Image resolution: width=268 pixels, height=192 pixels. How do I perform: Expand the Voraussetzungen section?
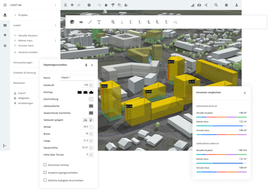point(23,62)
